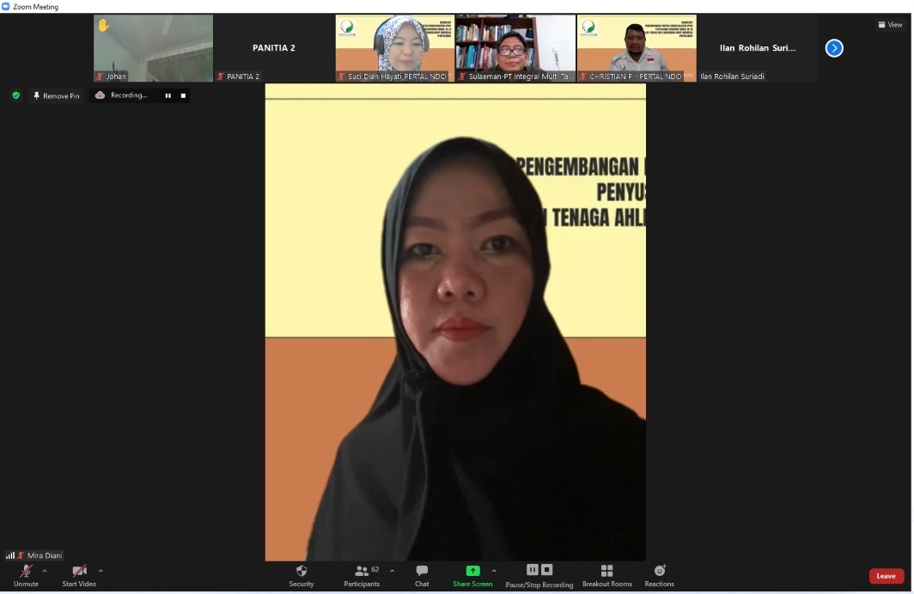Open the Participants panel
Viewport: 914px width, 594px height.
pyautogui.click(x=362, y=574)
